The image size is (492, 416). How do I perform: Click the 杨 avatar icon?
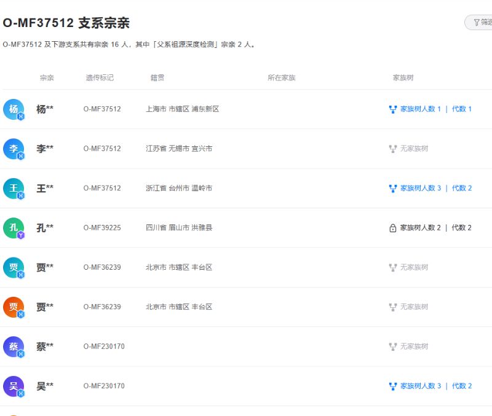coord(14,109)
